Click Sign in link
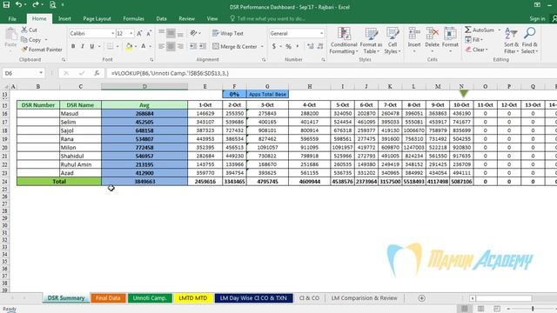 pos(537,18)
